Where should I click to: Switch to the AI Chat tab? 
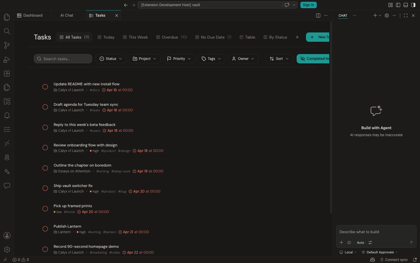tap(67, 15)
